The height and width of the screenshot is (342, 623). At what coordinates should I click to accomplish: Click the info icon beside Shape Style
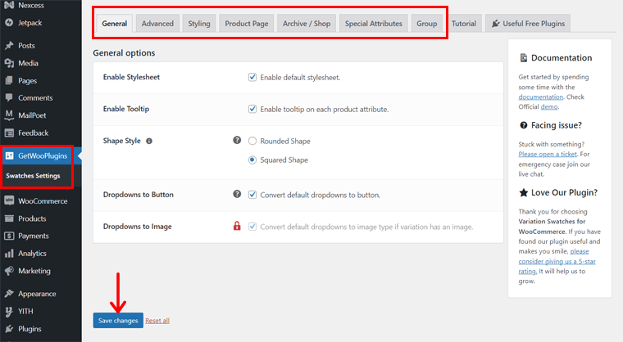(x=149, y=142)
